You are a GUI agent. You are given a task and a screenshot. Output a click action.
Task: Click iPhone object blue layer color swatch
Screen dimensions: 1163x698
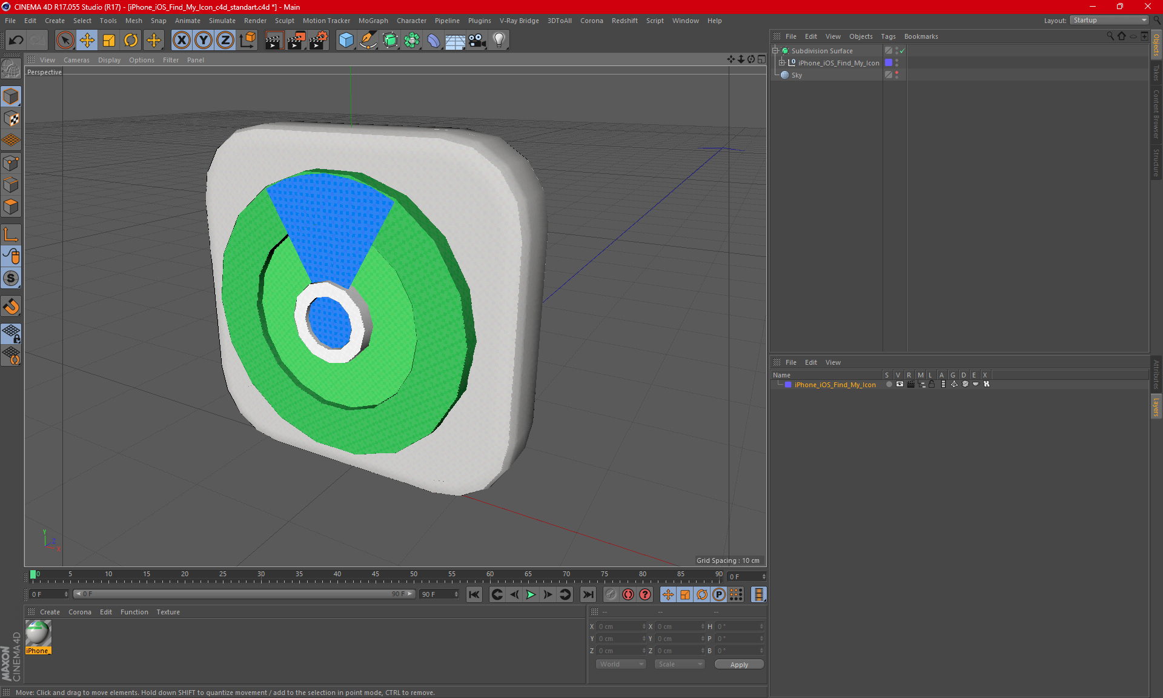point(889,62)
